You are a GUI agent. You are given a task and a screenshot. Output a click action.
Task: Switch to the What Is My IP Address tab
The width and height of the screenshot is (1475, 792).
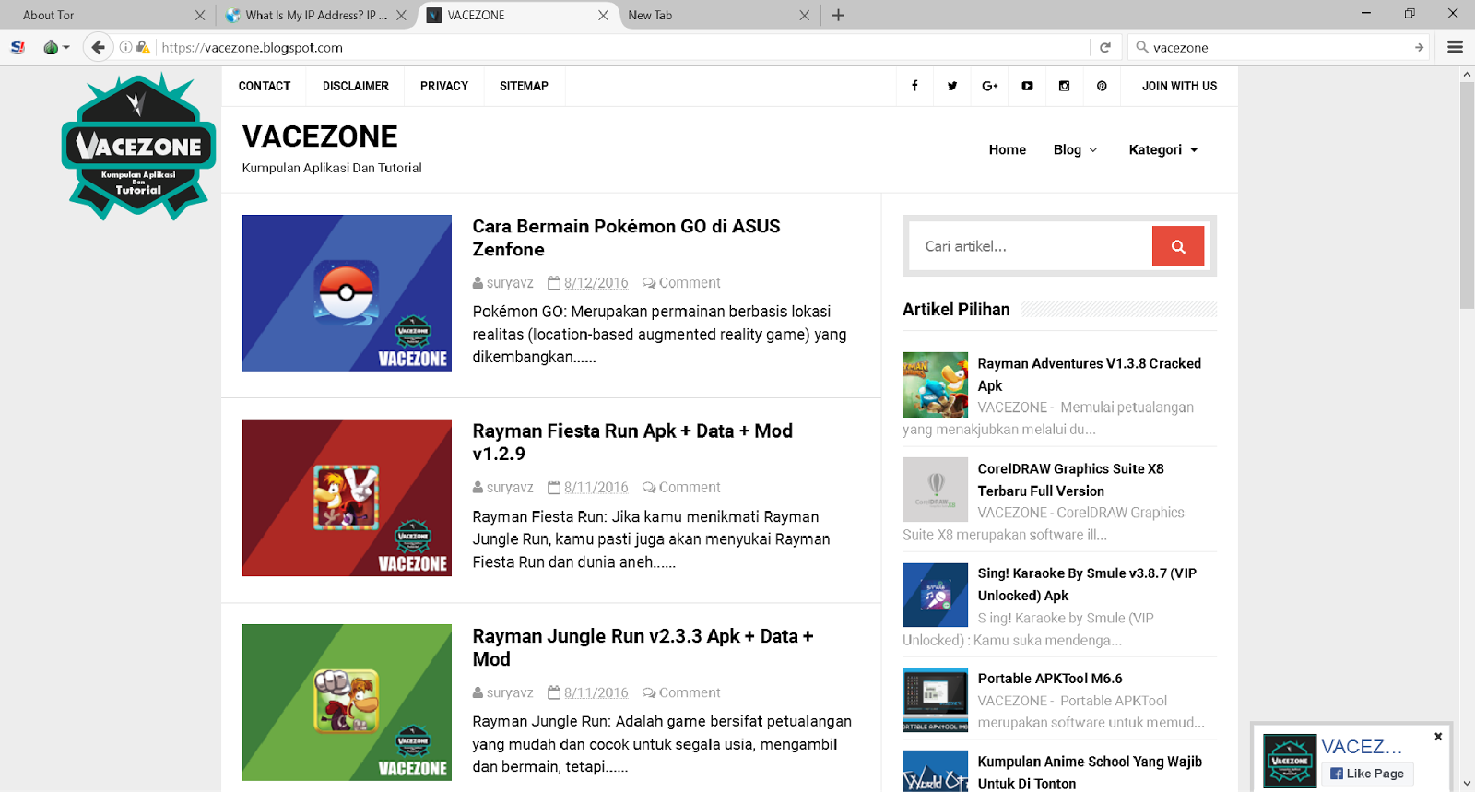316,15
